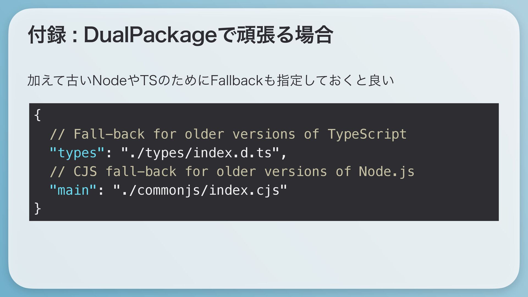The image size is (528, 297).
Task: Click the blank area below code block
Action: [x=264, y=253]
